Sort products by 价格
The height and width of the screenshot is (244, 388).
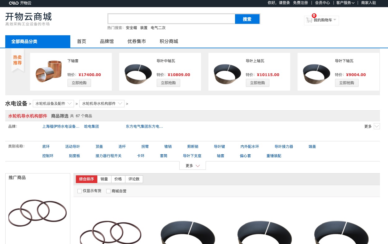(118, 179)
